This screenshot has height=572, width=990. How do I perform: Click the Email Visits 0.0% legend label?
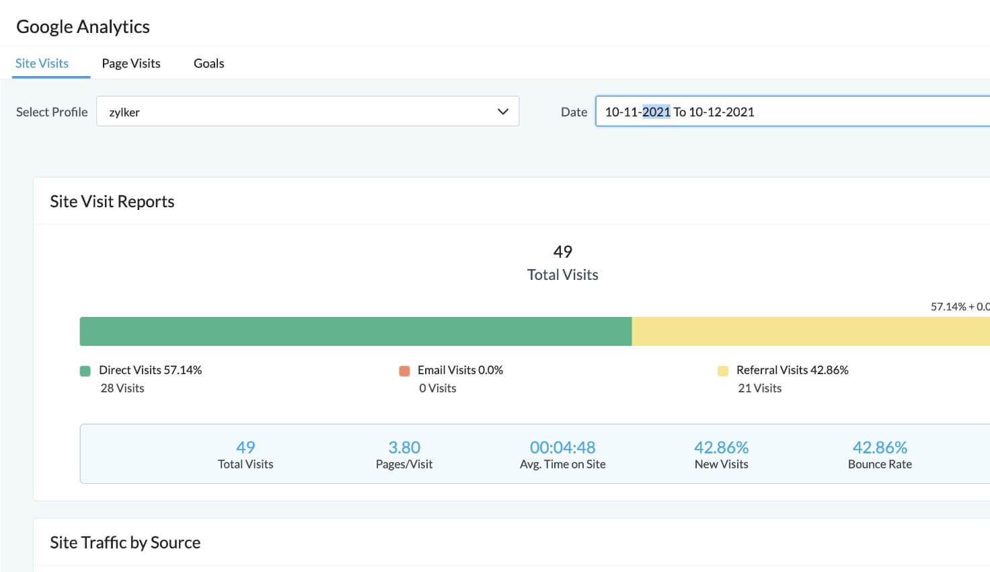click(x=460, y=370)
